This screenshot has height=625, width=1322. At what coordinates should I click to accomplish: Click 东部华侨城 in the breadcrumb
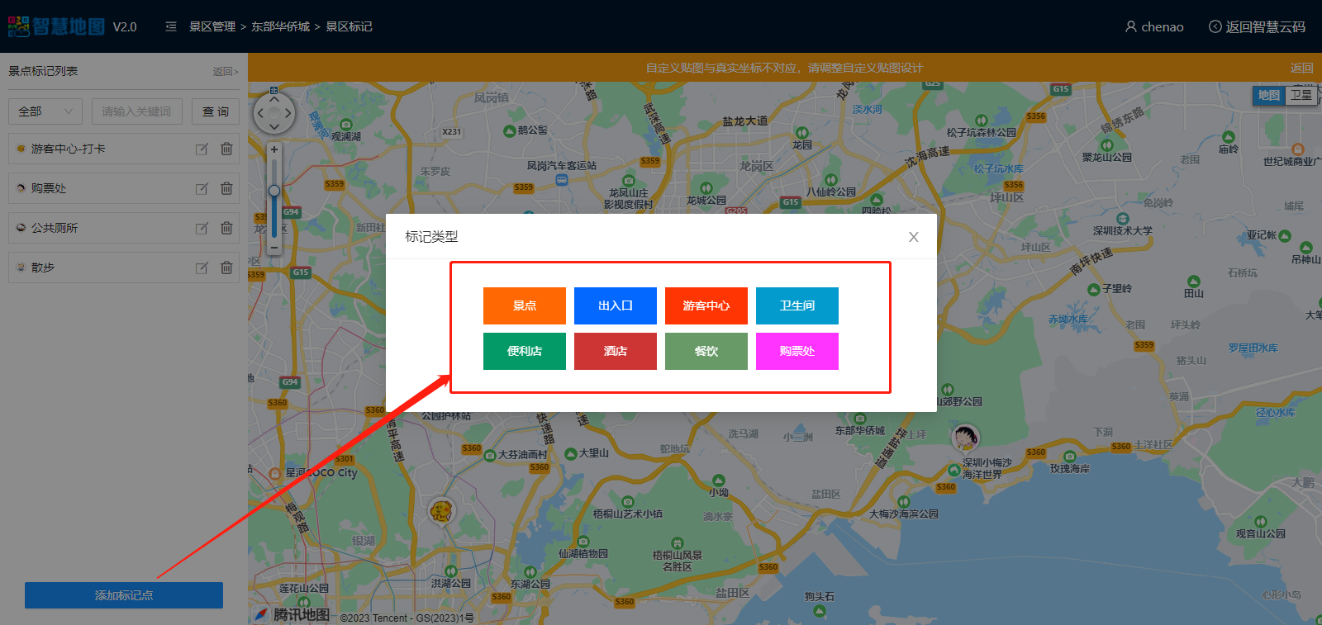pyautogui.click(x=280, y=26)
